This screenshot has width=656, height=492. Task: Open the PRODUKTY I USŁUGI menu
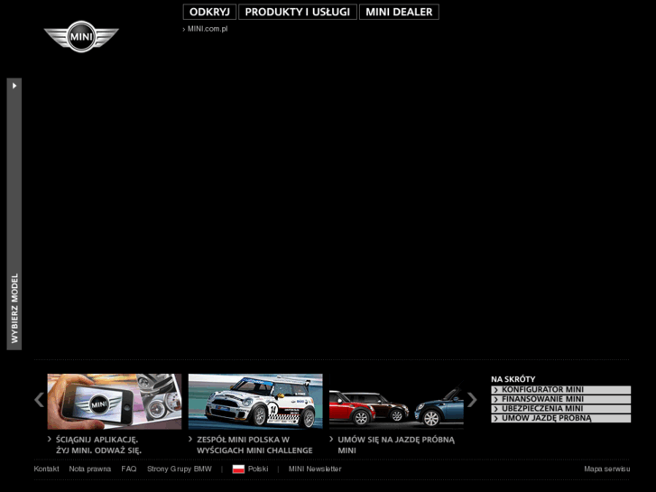tap(298, 12)
